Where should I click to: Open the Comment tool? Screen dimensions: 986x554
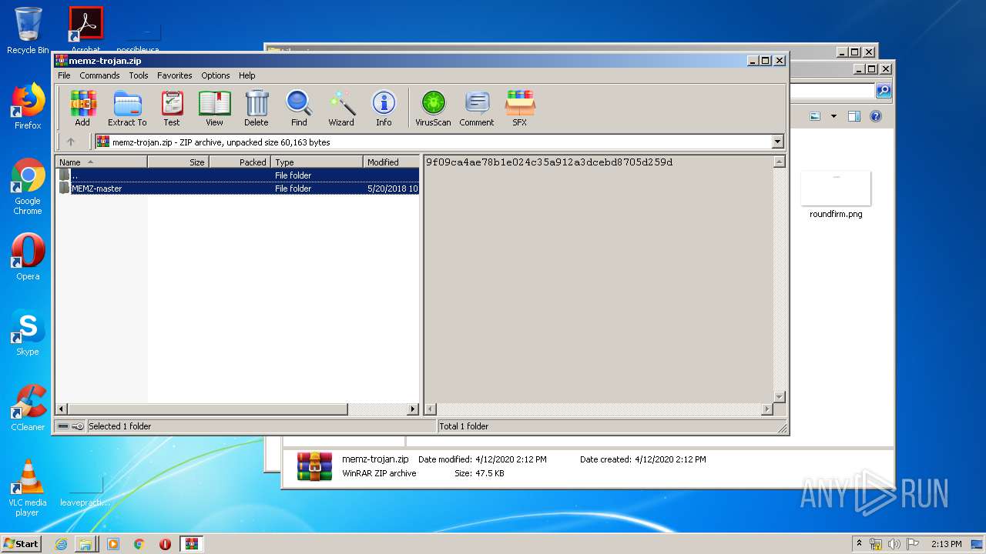coord(477,108)
